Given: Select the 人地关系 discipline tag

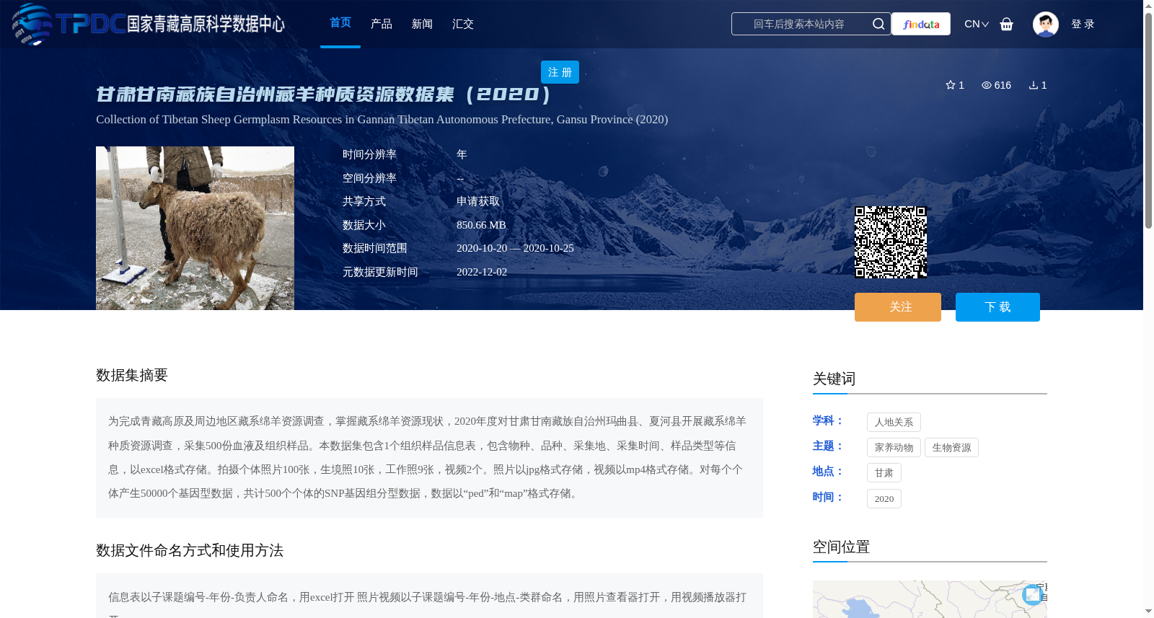Looking at the screenshot, I should 894,422.
